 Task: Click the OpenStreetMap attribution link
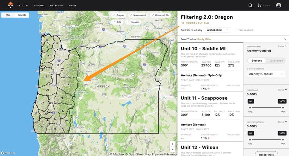click(138, 154)
